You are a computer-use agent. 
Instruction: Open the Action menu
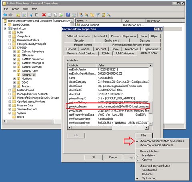click(x=16, y=9)
